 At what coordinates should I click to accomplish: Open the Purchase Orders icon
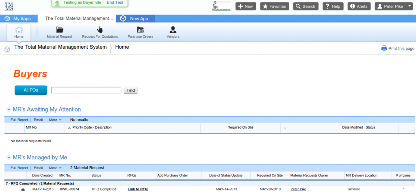point(140,30)
